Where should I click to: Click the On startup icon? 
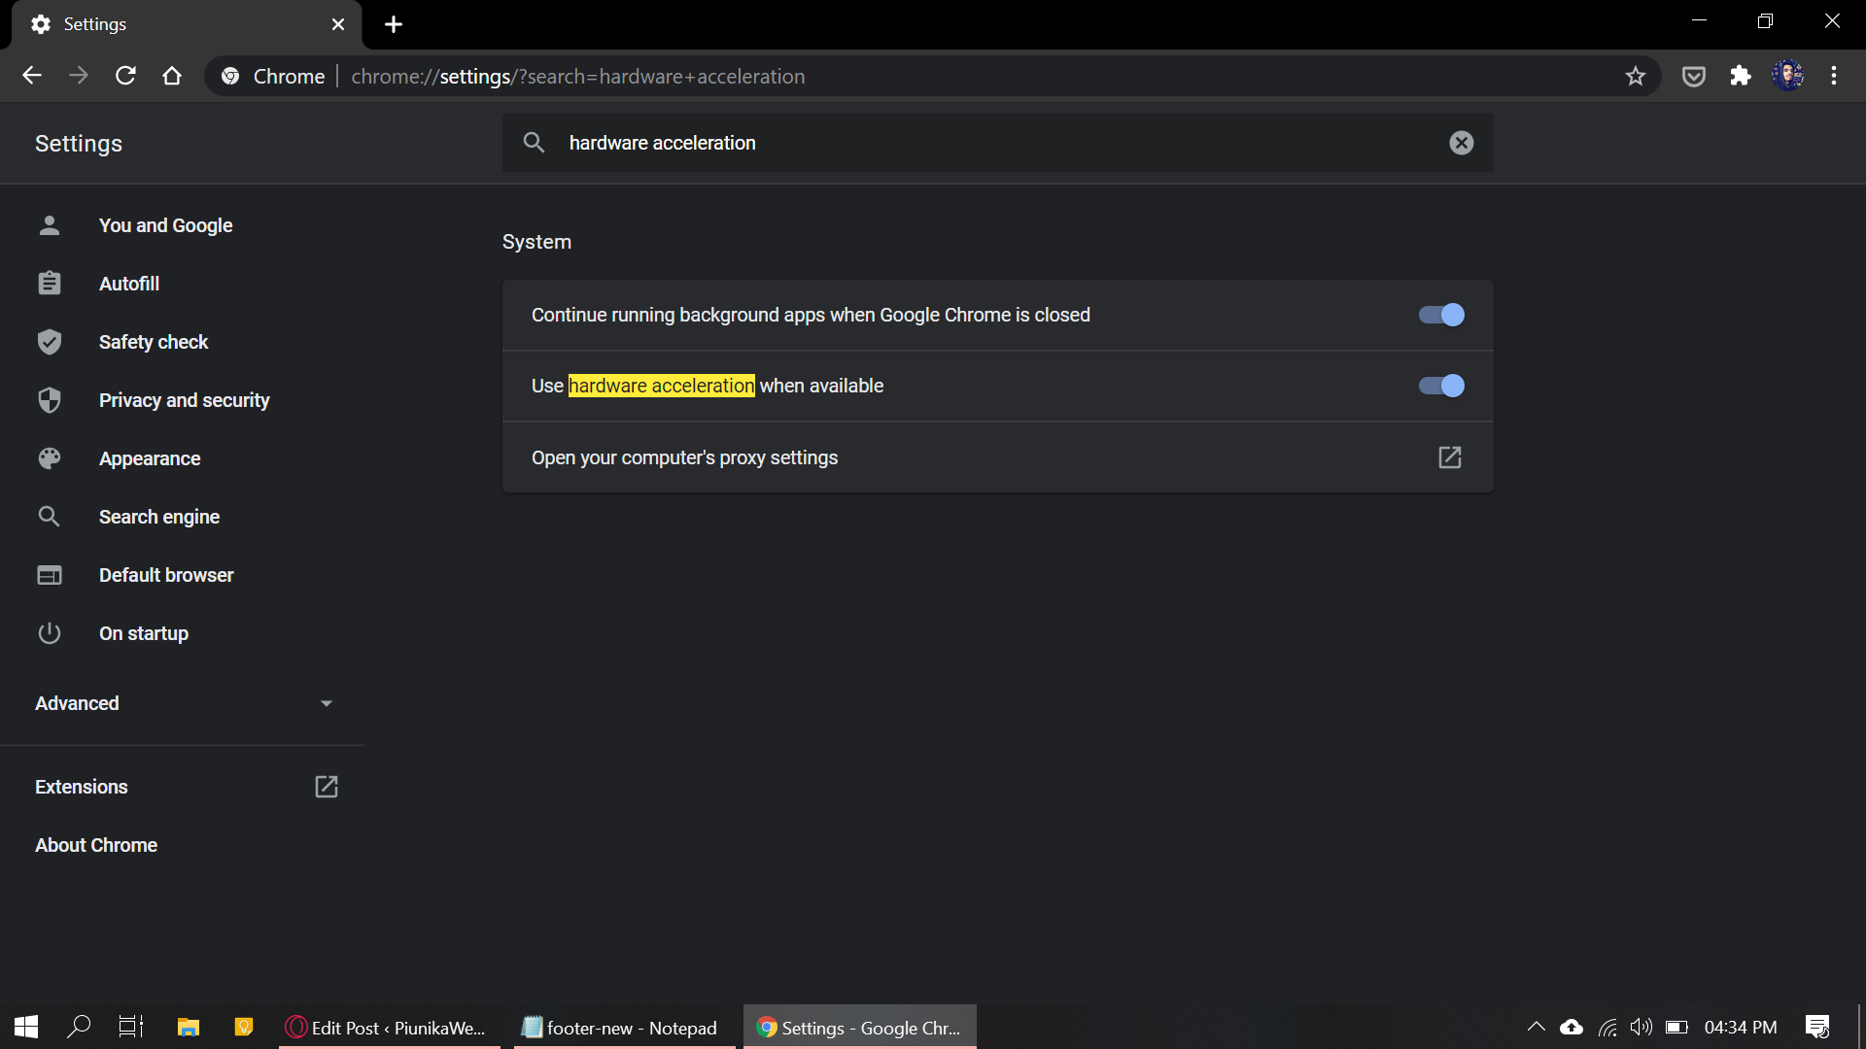(49, 632)
